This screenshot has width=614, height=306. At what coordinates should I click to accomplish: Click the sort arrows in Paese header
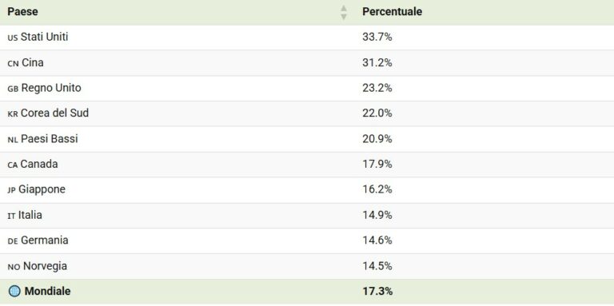click(x=344, y=12)
